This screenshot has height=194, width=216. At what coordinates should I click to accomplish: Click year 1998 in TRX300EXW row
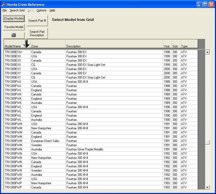[x=167, y=52]
